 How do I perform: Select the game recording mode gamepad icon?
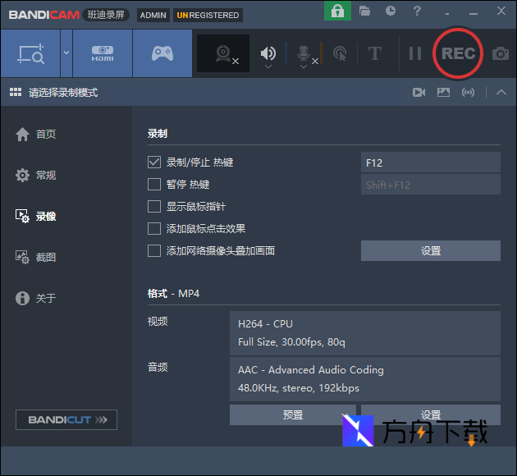tap(162, 53)
